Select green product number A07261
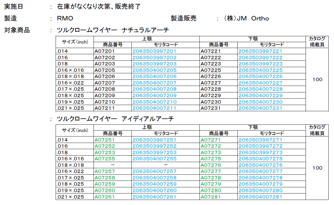 104,197
